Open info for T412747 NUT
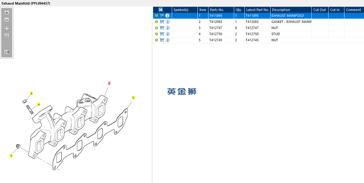This screenshot has height=183, width=364. pyautogui.click(x=167, y=28)
